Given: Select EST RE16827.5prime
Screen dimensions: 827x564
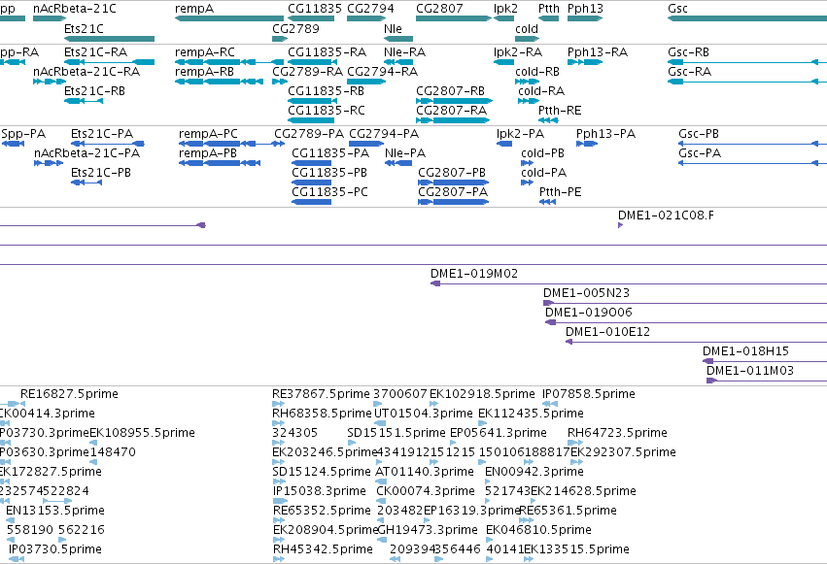Looking at the screenshot, I should click(69, 394).
